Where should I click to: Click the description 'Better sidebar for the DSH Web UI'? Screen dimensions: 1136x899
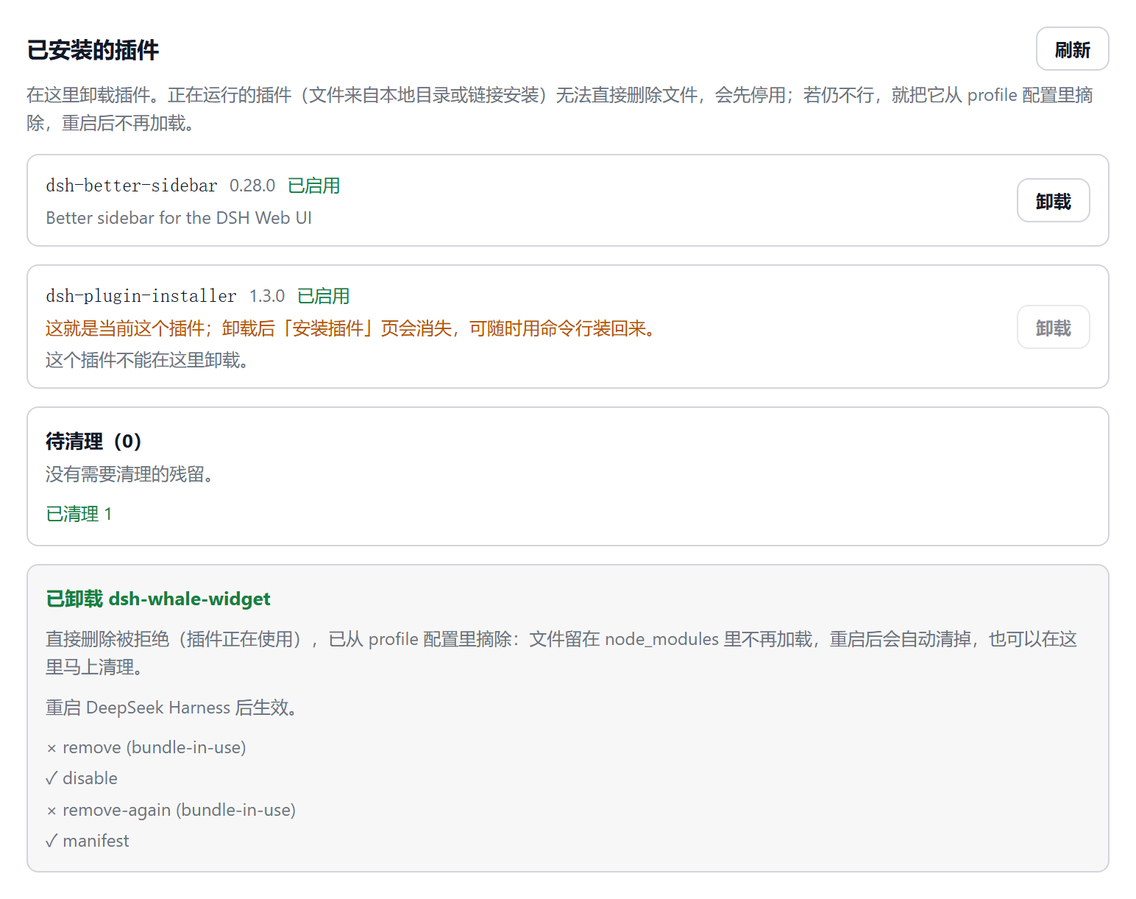(x=179, y=218)
